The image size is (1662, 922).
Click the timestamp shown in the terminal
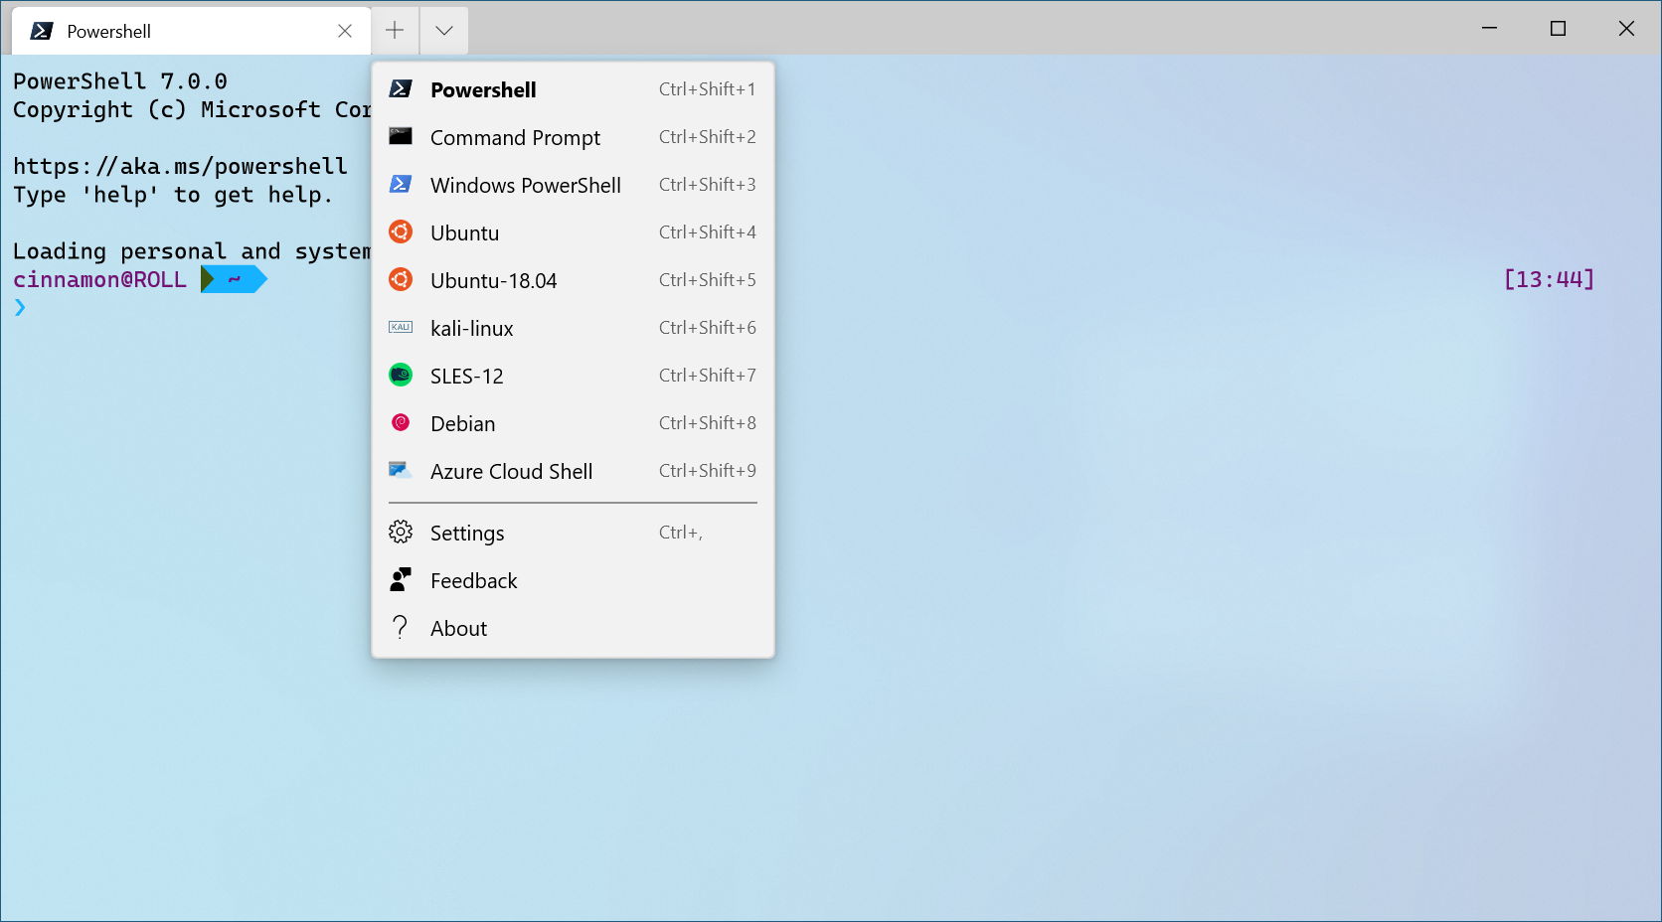point(1548,279)
